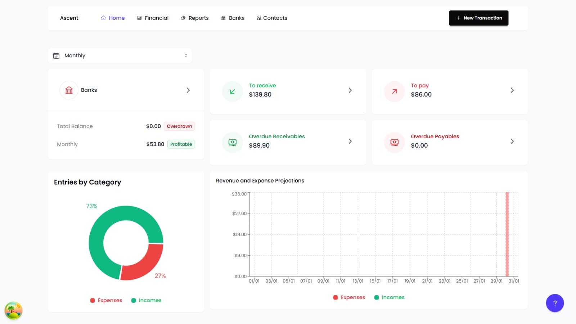Toggle the Expenses series in projections chart legend
This screenshot has height=324, width=576.
349,297
